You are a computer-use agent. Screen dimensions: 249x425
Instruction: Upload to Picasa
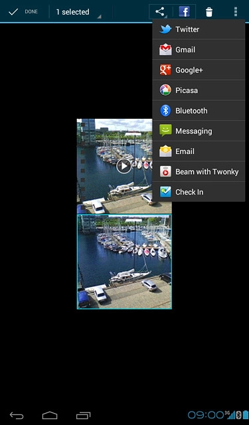199,90
